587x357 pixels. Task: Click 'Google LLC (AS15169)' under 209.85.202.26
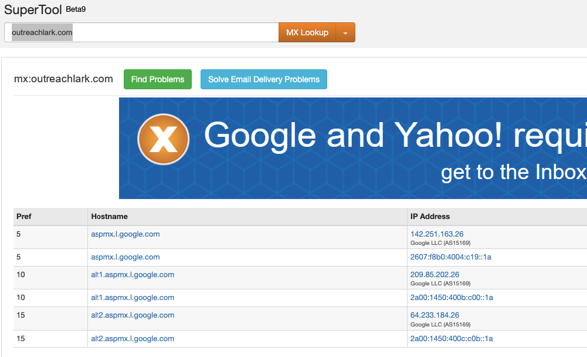440,284
